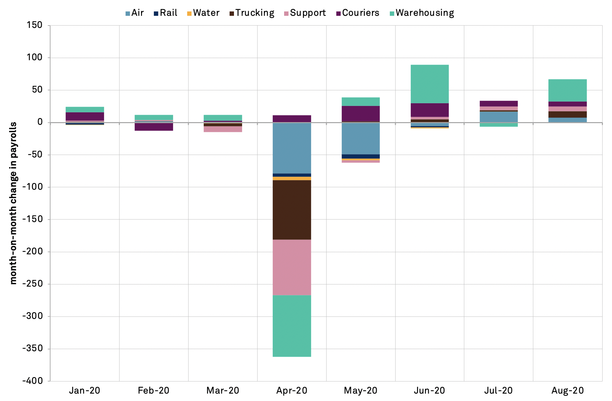
Task: Click the Apr-20 x-axis label
Action: coord(292,391)
